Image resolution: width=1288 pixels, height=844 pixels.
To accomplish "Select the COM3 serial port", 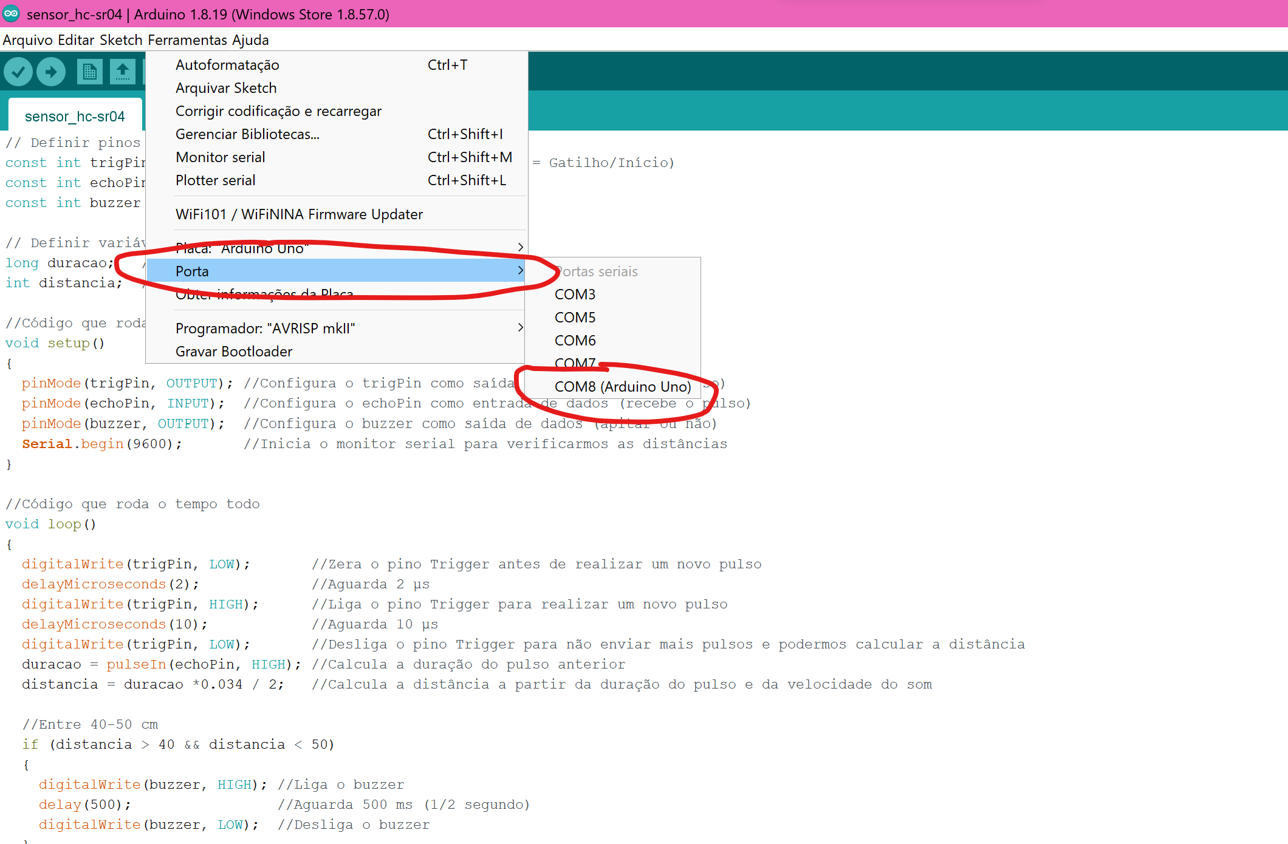I will 575,294.
